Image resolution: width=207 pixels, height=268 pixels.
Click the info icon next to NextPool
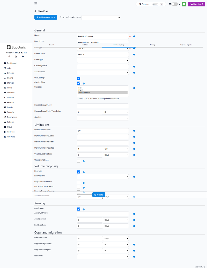[134, 257]
